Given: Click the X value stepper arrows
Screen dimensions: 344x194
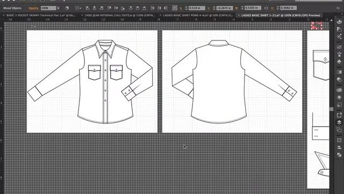Looking at the screenshot, I should tap(187, 8).
